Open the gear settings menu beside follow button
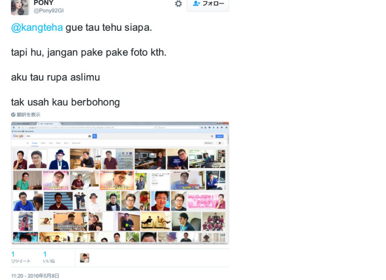Viewport: 386px width, 280px height. [x=178, y=4]
